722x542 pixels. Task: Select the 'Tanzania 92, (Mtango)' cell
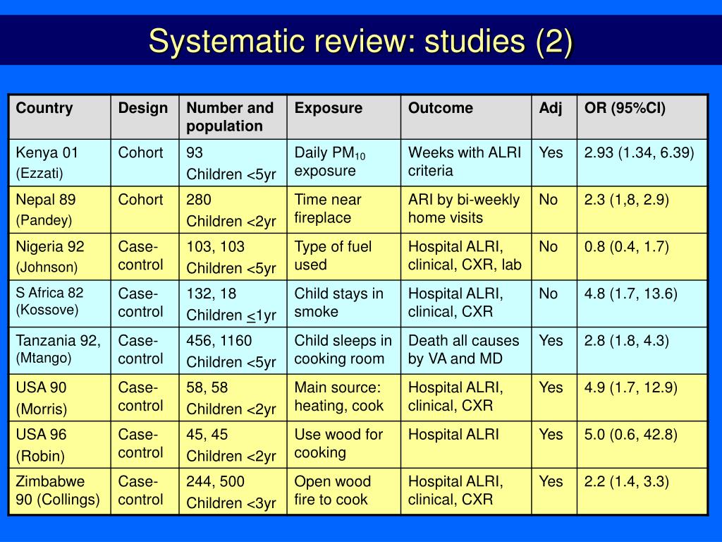pyautogui.click(x=60, y=351)
